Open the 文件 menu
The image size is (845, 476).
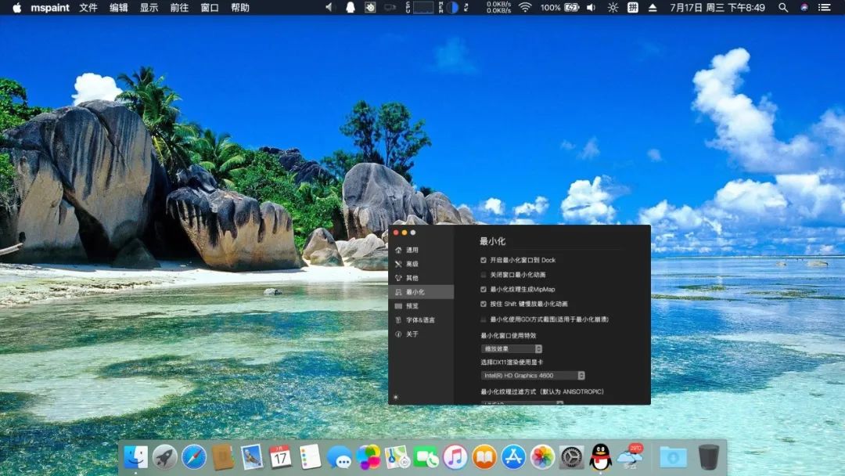[x=88, y=8]
